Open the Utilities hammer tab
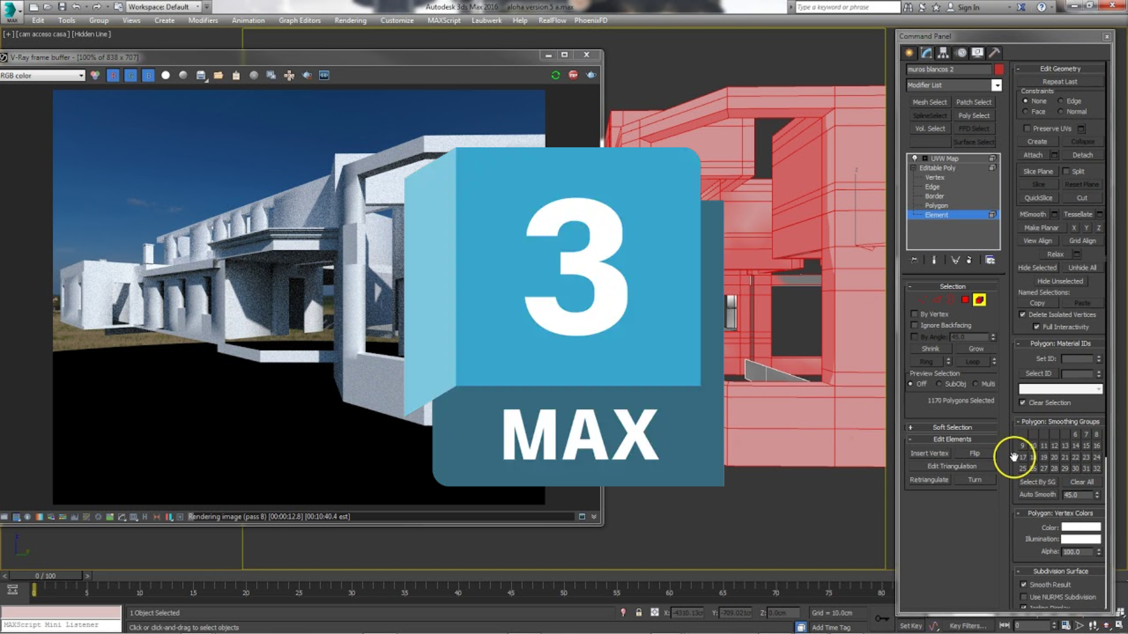 pos(994,53)
